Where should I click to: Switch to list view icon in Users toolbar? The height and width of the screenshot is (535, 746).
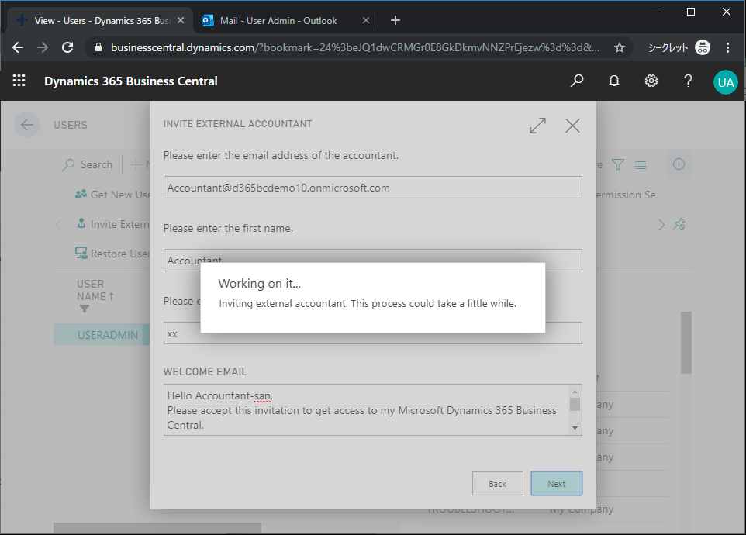(641, 165)
